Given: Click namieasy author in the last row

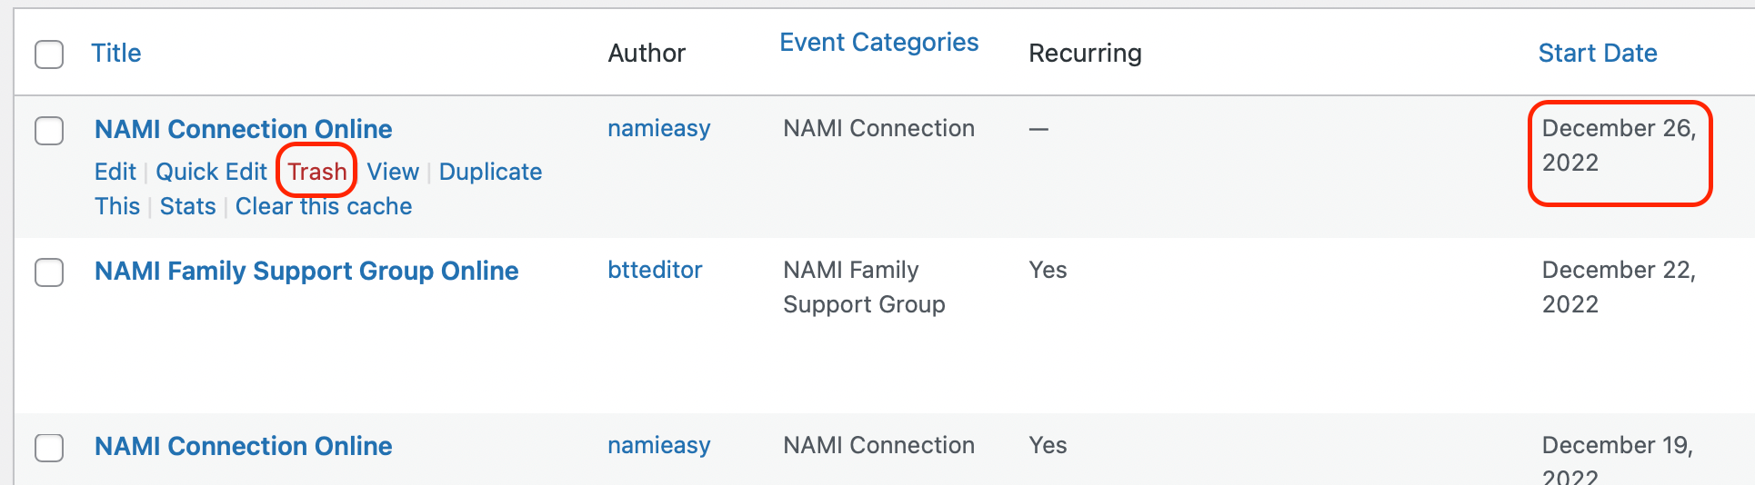Looking at the screenshot, I should click(x=658, y=445).
